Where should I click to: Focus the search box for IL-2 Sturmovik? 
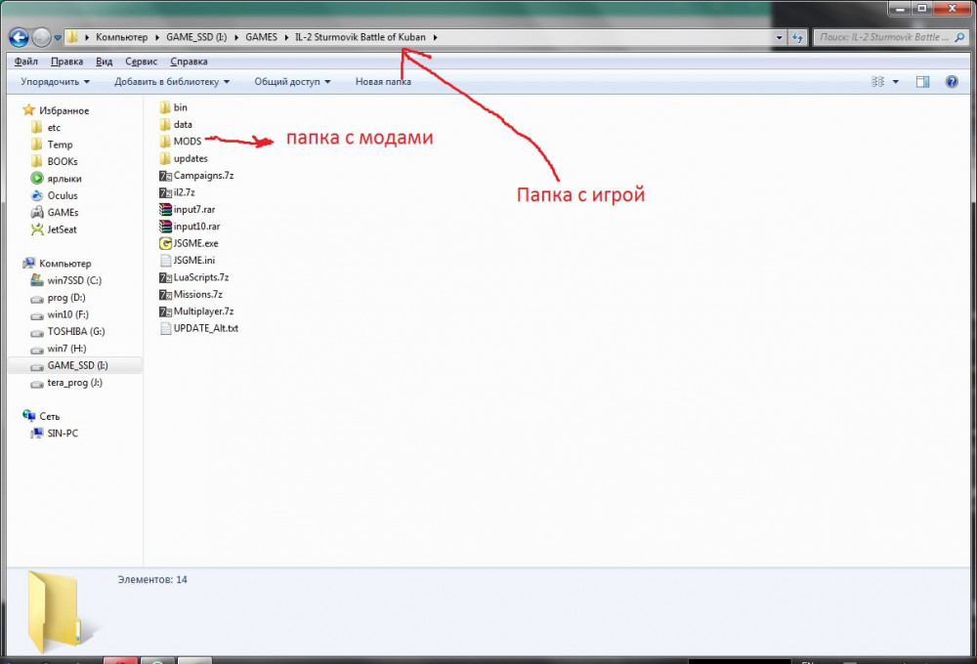coord(883,37)
